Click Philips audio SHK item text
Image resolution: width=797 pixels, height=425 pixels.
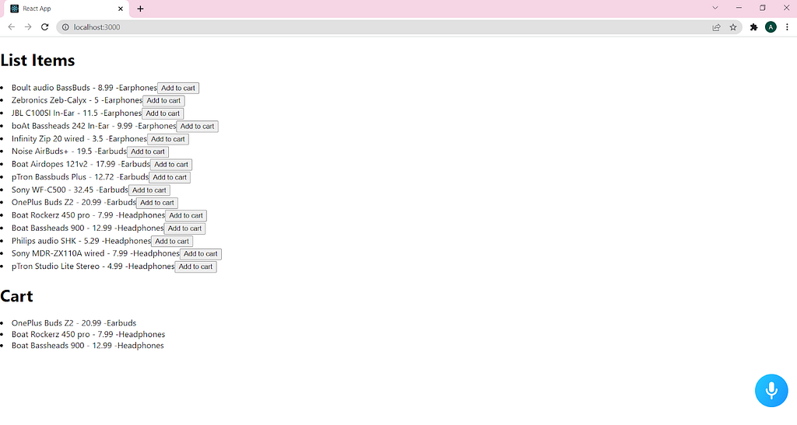point(81,241)
